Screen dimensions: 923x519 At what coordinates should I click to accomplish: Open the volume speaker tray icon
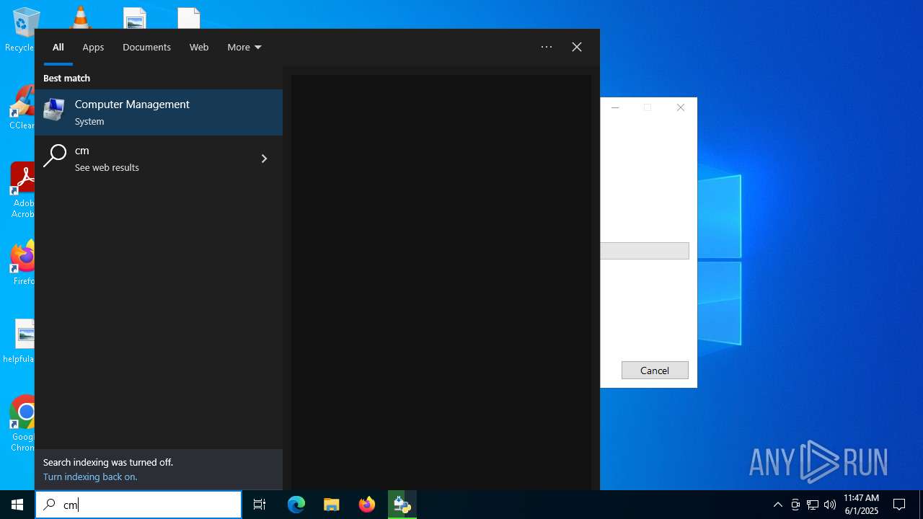(x=830, y=505)
